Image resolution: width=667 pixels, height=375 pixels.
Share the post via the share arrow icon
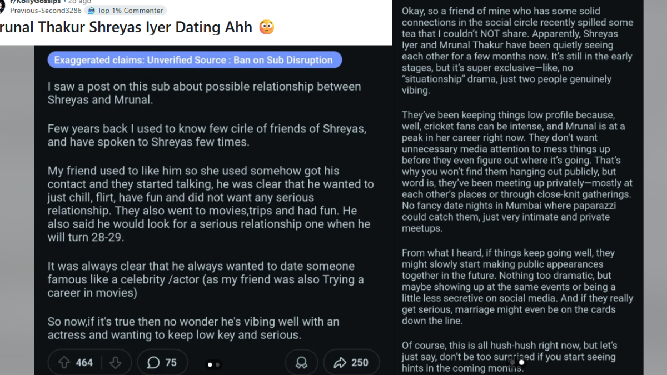tap(341, 362)
